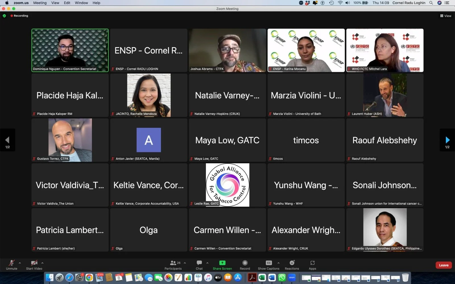
Task: Open Numbers from the Dock
Action: point(188,277)
